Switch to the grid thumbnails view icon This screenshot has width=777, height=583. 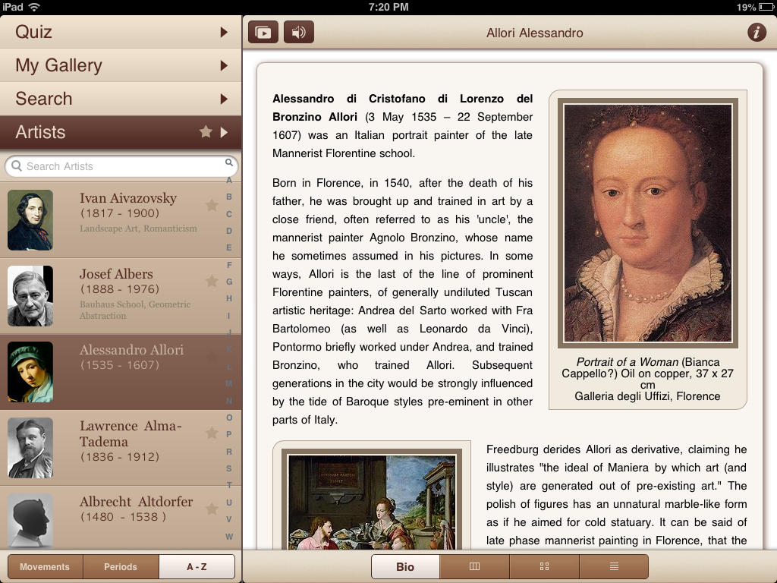[544, 567]
